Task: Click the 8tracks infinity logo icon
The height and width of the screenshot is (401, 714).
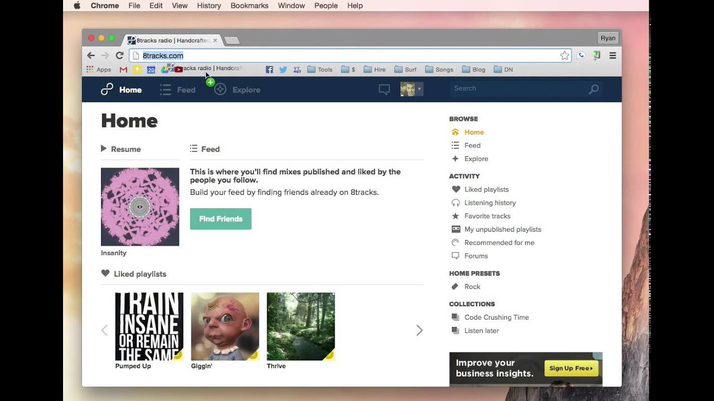Action: click(107, 90)
